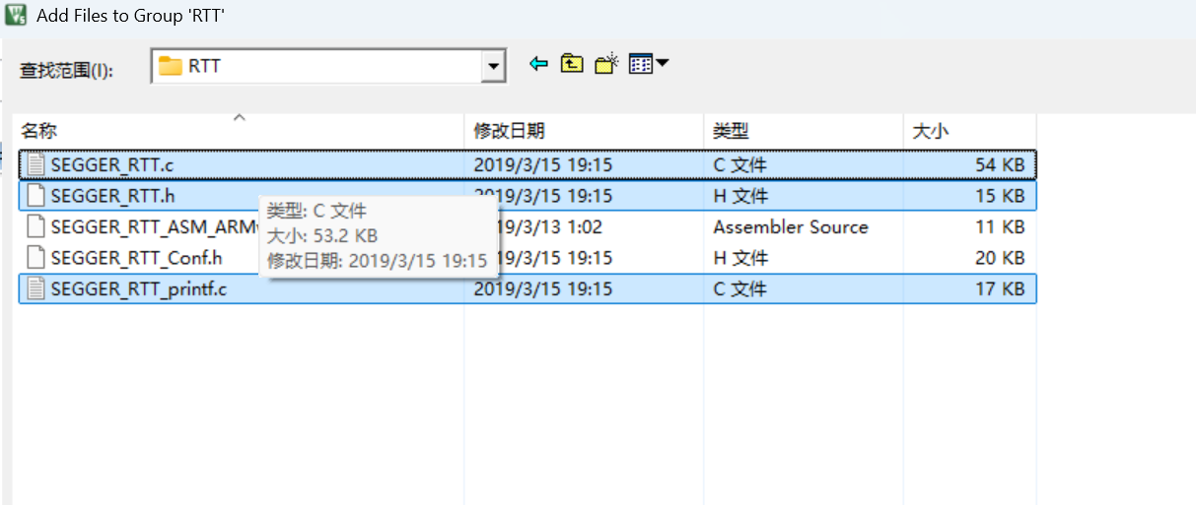Click the C 文件 type of SEGGER_RTT.c

coord(740,164)
